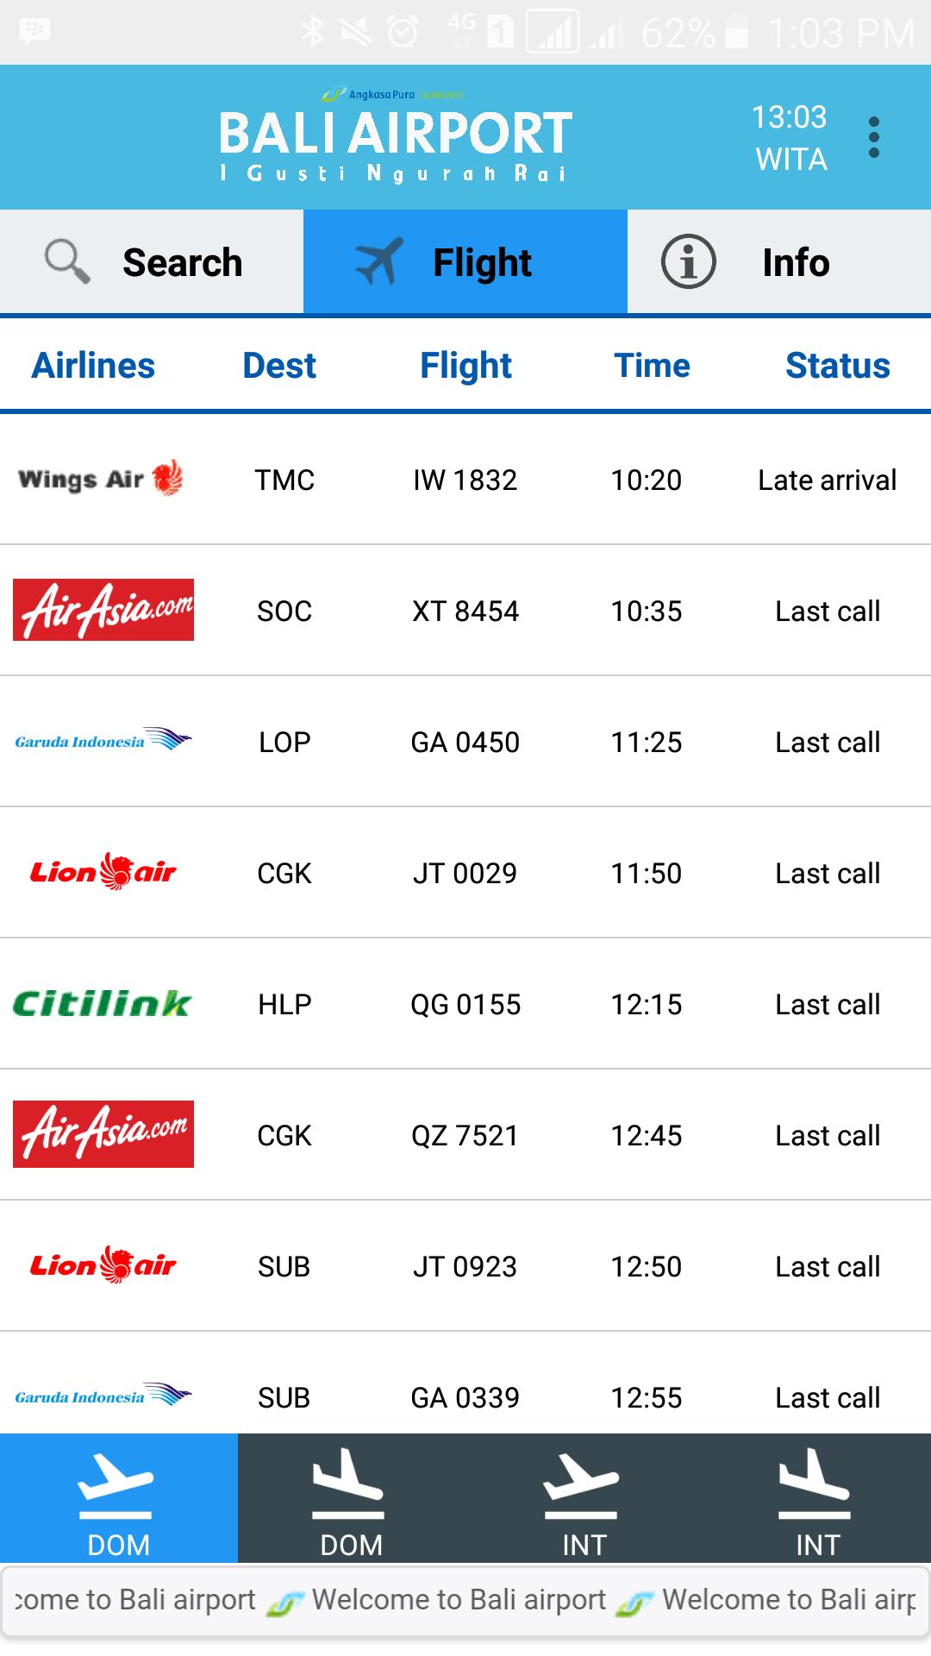Select flight XT 8454 to SOC
Image resolution: width=931 pixels, height=1656 pixels.
(465, 611)
